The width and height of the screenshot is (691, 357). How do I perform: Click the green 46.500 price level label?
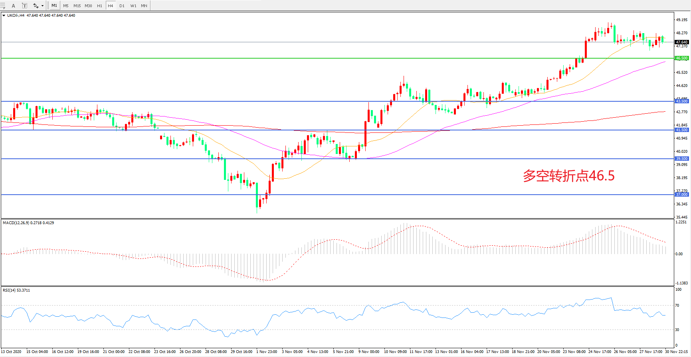click(681, 58)
